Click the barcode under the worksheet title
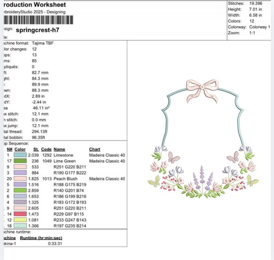 pyautogui.click(x=38, y=20)
